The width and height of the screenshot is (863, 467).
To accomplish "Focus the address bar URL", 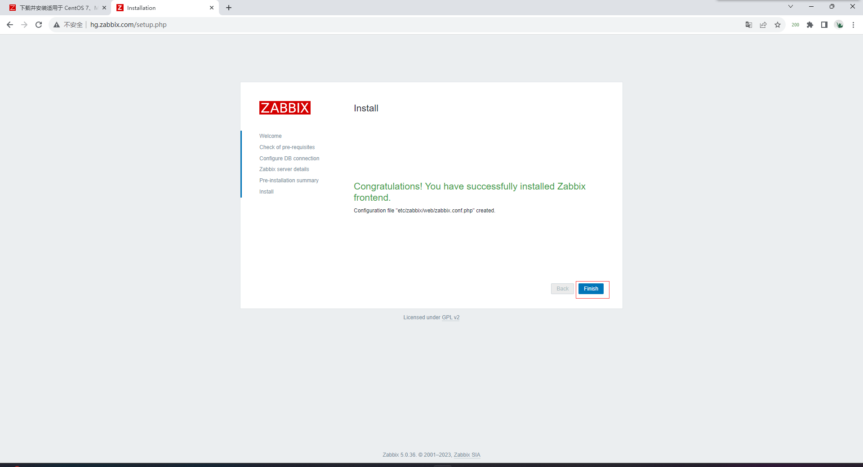I will coord(129,25).
